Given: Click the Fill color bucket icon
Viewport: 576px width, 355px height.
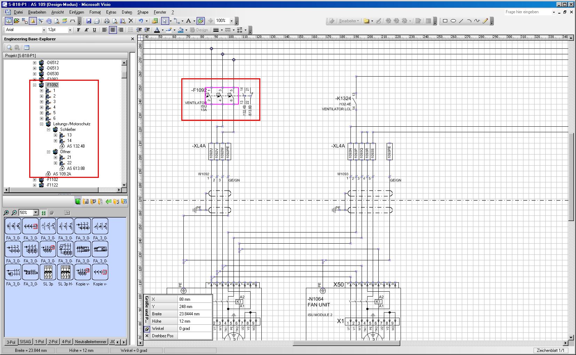Looking at the screenshot, I should pyautogui.click(x=181, y=30).
